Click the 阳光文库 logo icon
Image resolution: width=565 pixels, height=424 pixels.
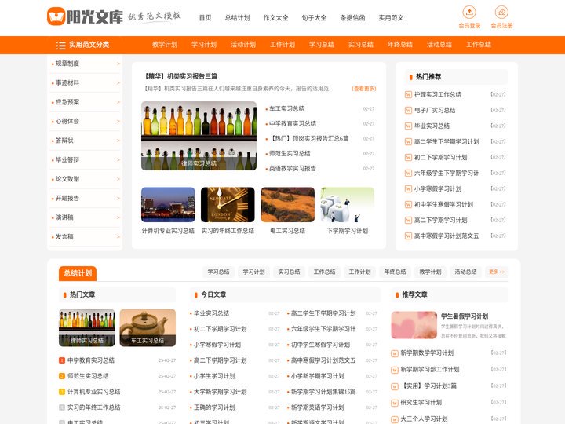pos(56,16)
